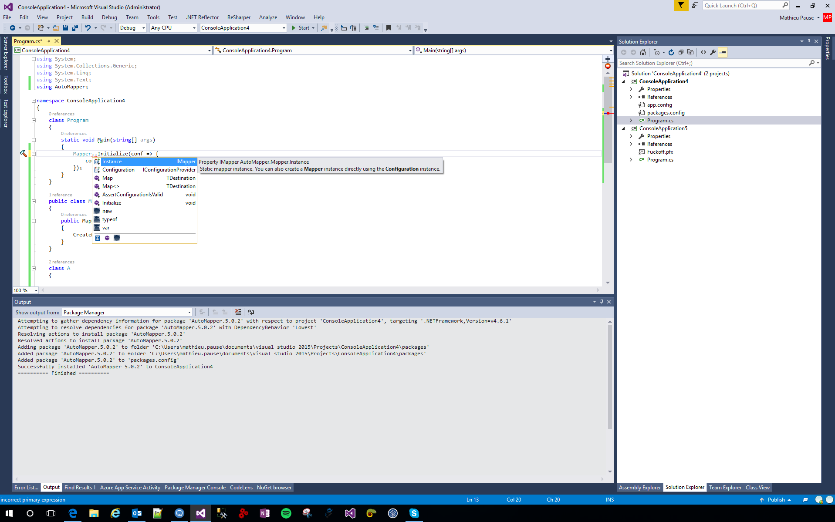Open the Toolbox side tab
This screenshot has height=522, width=835.
point(6,84)
